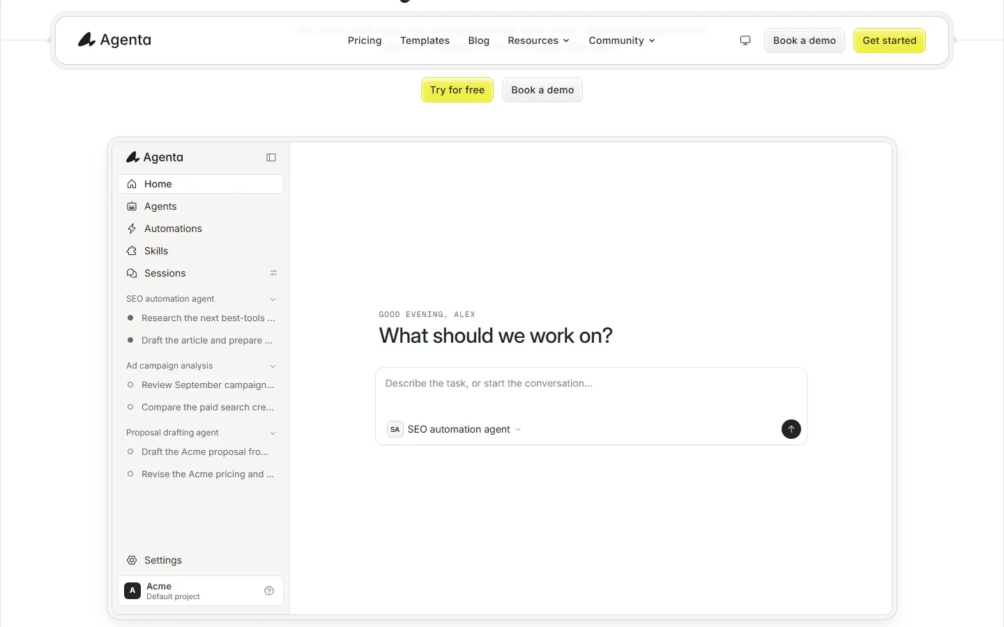Image resolution: width=1004 pixels, height=627 pixels.
Task: Open the Pricing page
Action: 365,40
